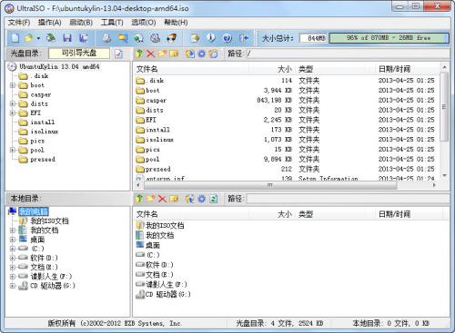Click the checkmark document icon beside 可引导光盘
The width and height of the screenshot is (455, 333).
point(118,54)
